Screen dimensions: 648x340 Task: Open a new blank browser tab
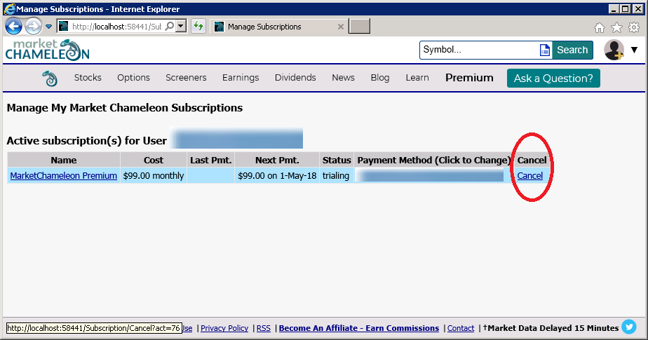pyautogui.click(x=359, y=27)
